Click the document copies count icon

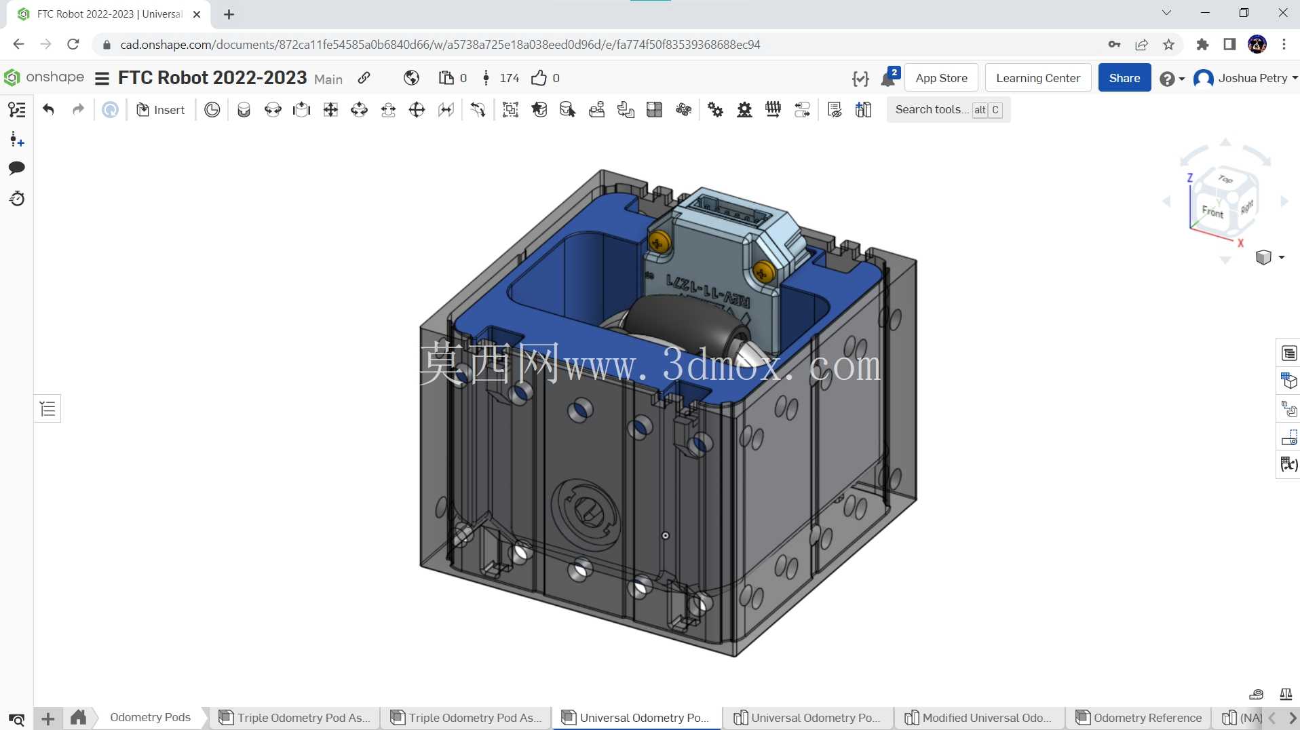pyautogui.click(x=453, y=78)
